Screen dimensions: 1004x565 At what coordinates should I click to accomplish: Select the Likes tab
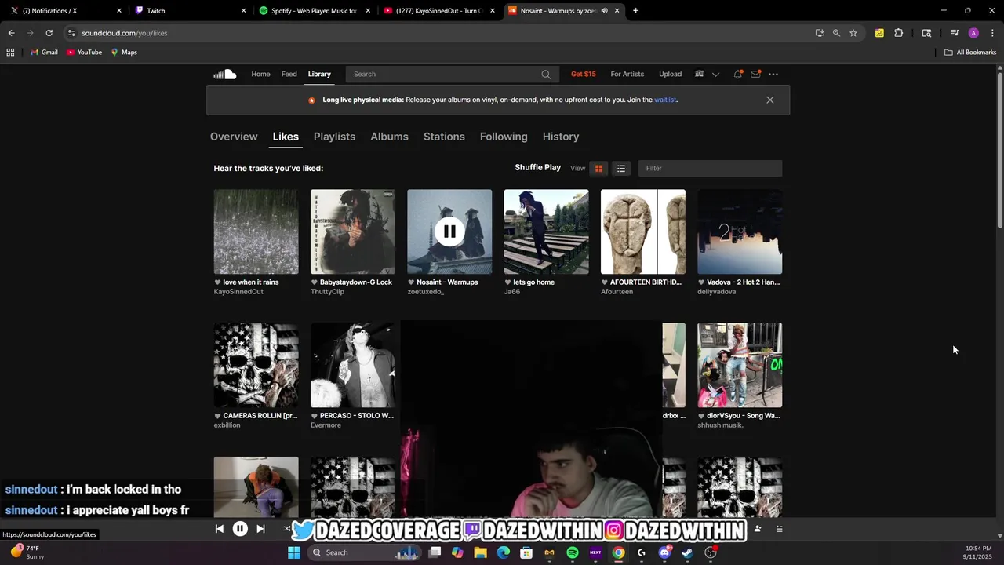[286, 137]
